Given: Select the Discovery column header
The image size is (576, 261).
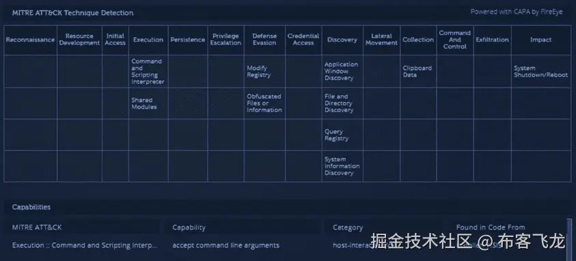Looking at the screenshot, I should point(342,40).
